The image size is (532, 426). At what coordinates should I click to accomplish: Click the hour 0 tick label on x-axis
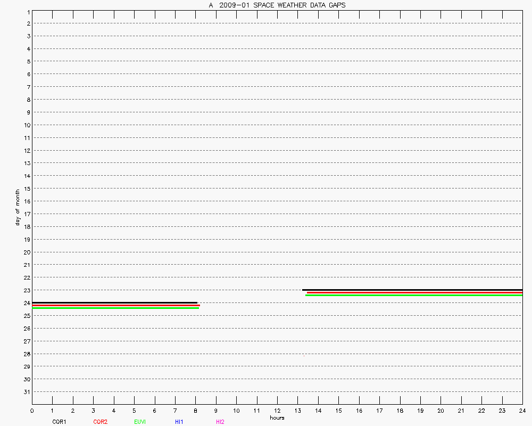pyautogui.click(x=32, y=411)
